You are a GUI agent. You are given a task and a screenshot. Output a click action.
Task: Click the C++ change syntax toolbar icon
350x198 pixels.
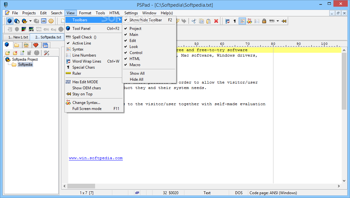[x=249, y=21]
